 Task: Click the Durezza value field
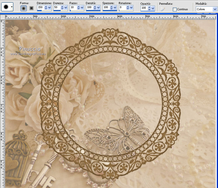(57, 8)
